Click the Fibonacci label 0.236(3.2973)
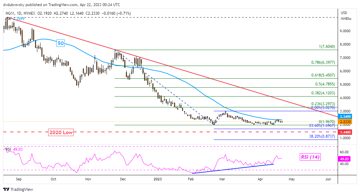The width and height of the screenshot is (360, 195). pyautogui.click(x=323, y=104)
